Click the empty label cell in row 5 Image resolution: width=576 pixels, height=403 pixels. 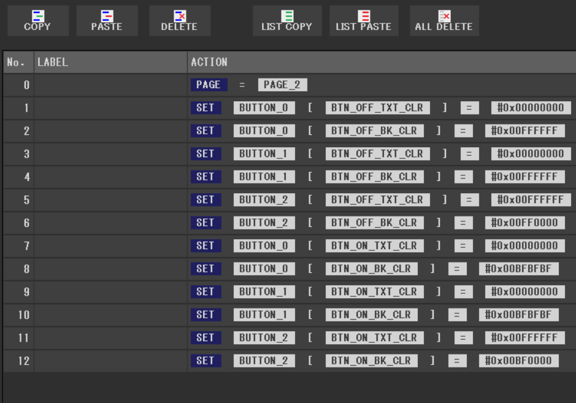110,200
